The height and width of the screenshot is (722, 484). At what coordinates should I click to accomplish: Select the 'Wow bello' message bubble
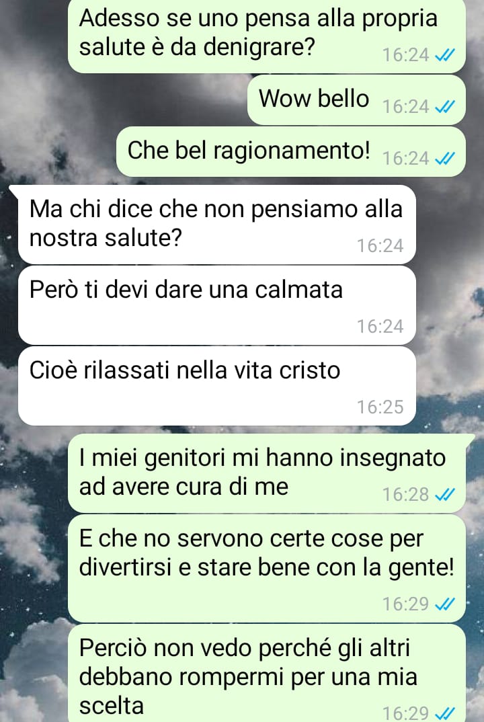point(356,100)
